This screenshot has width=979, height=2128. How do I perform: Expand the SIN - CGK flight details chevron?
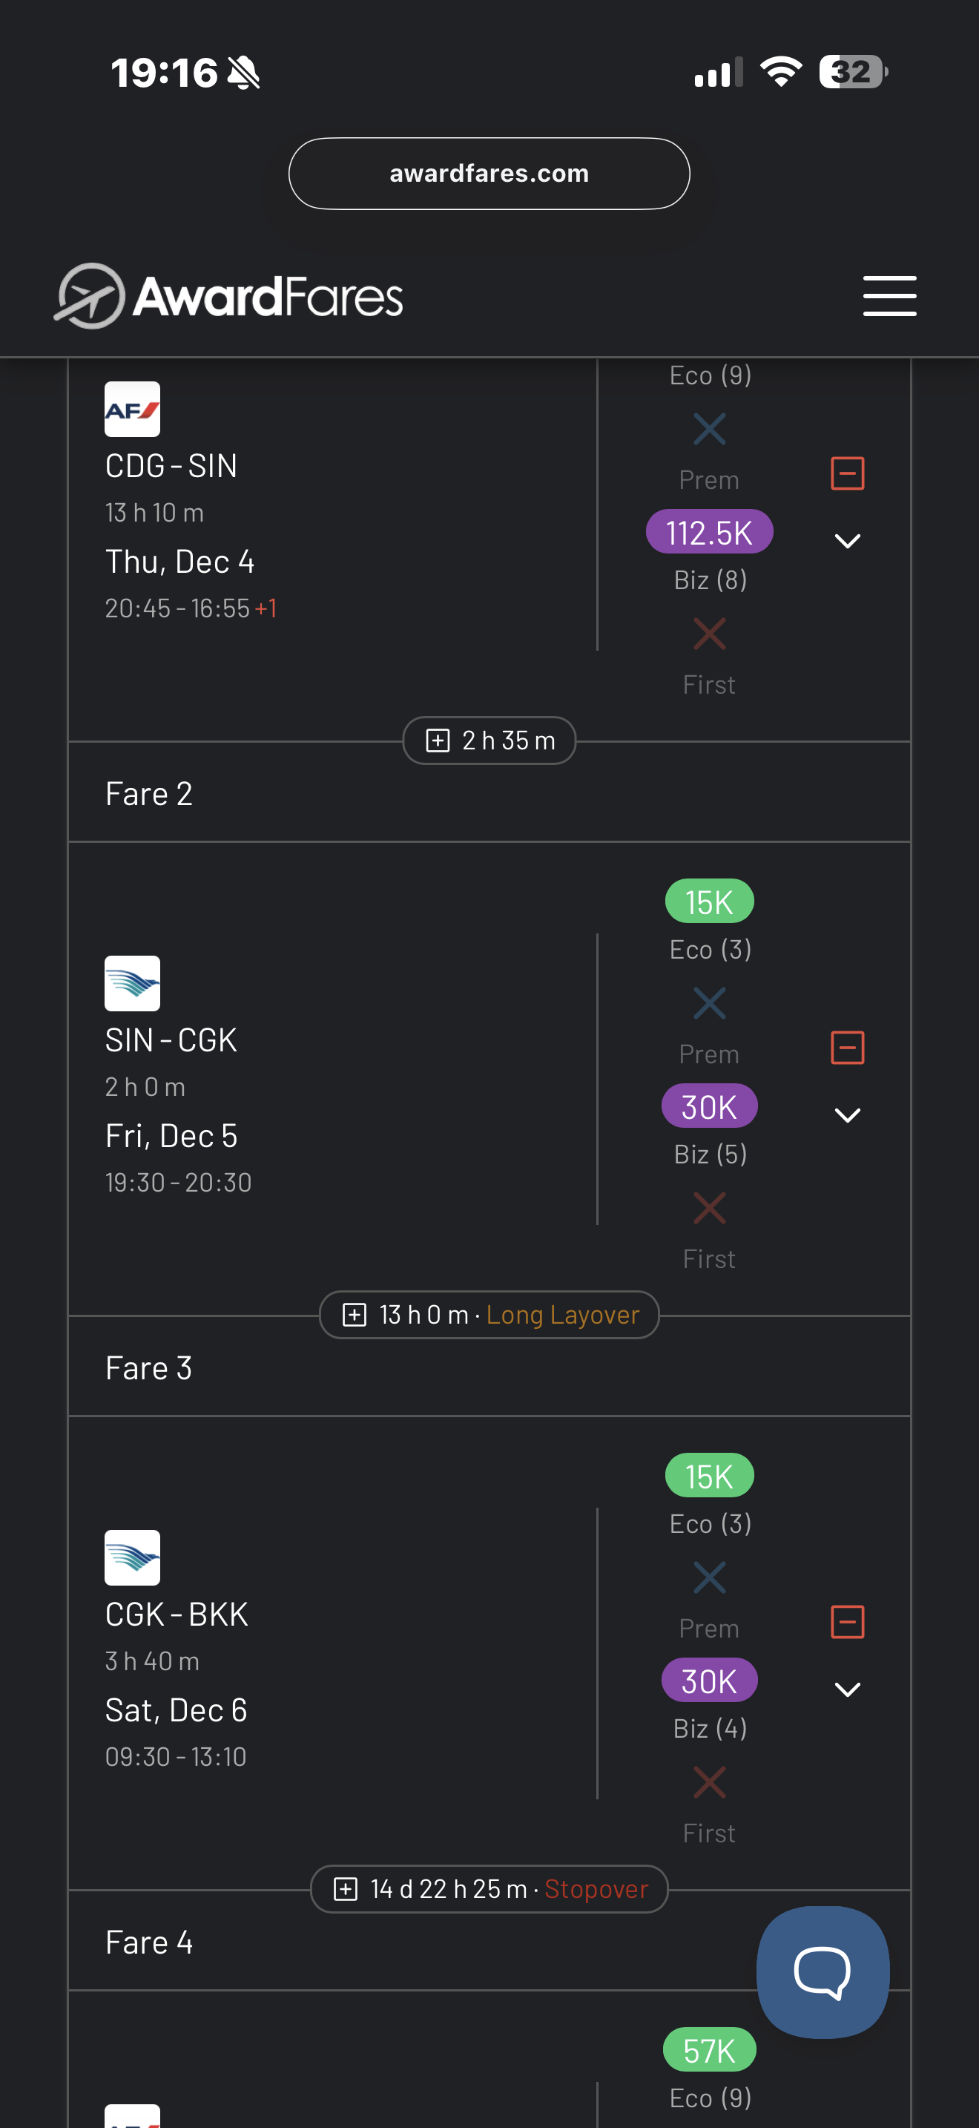tap(847, 1115)
